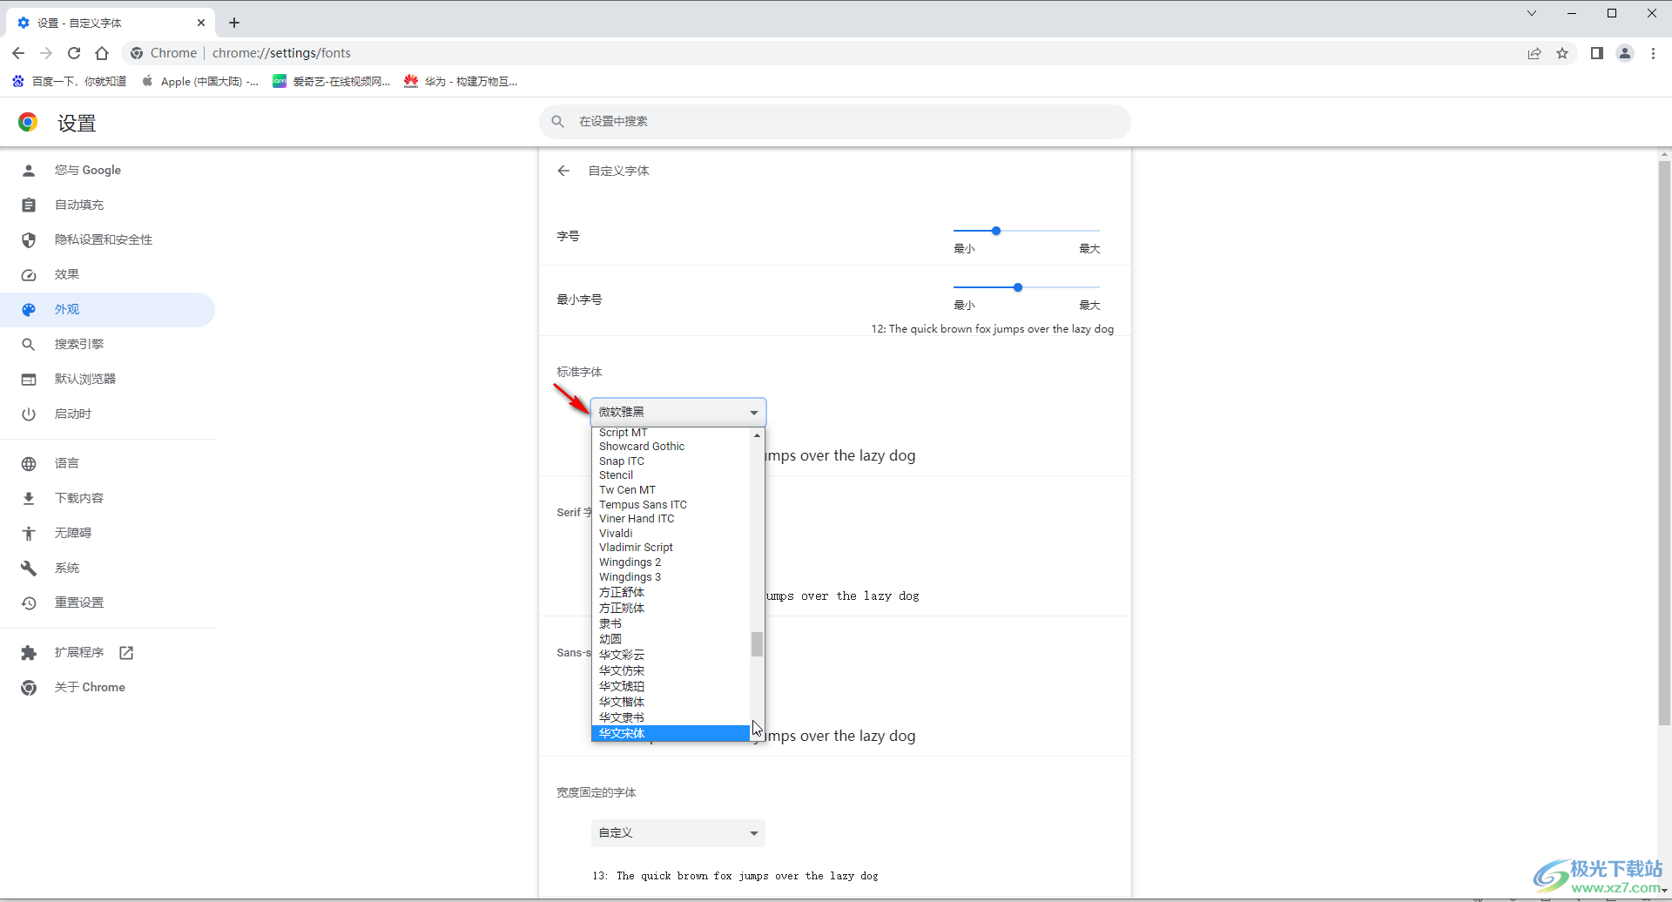Open the 宽度固定的字体 dropdown set to 自定义
1672x902 pixels.
point(678,833)
